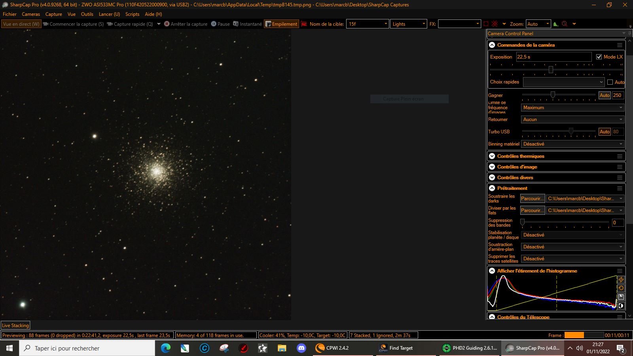Pin the Camera Control Panel

(x=629, y=33)
